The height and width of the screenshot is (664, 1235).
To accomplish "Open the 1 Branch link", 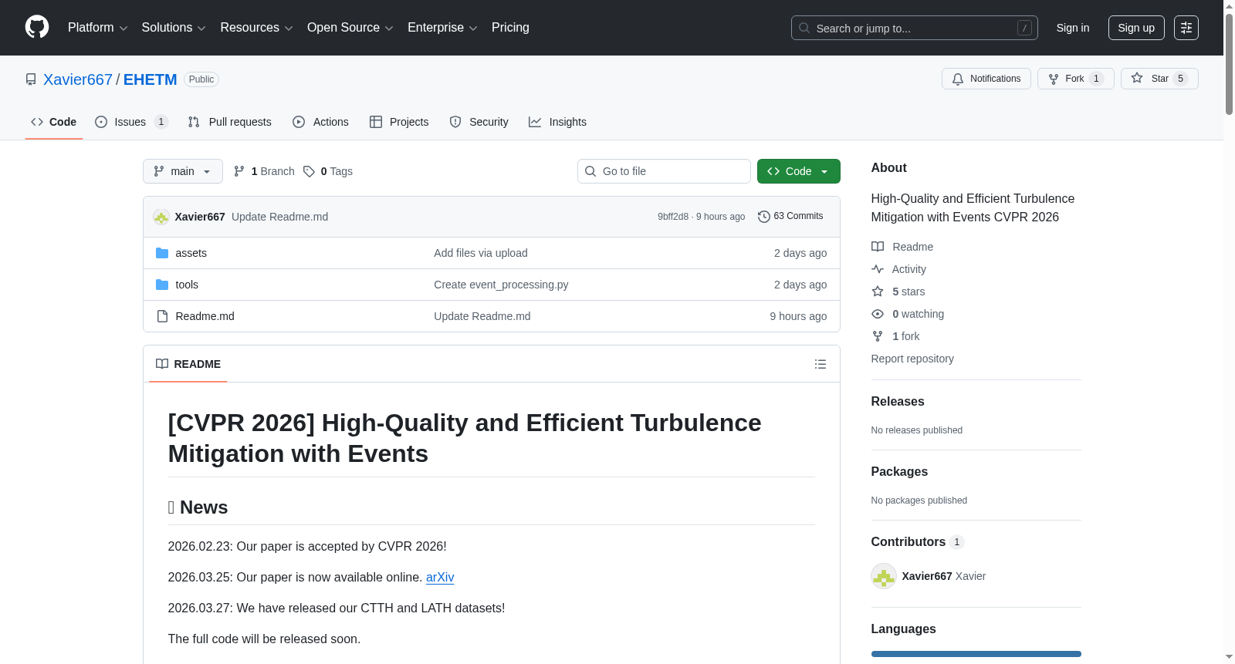I will (264, 171).
